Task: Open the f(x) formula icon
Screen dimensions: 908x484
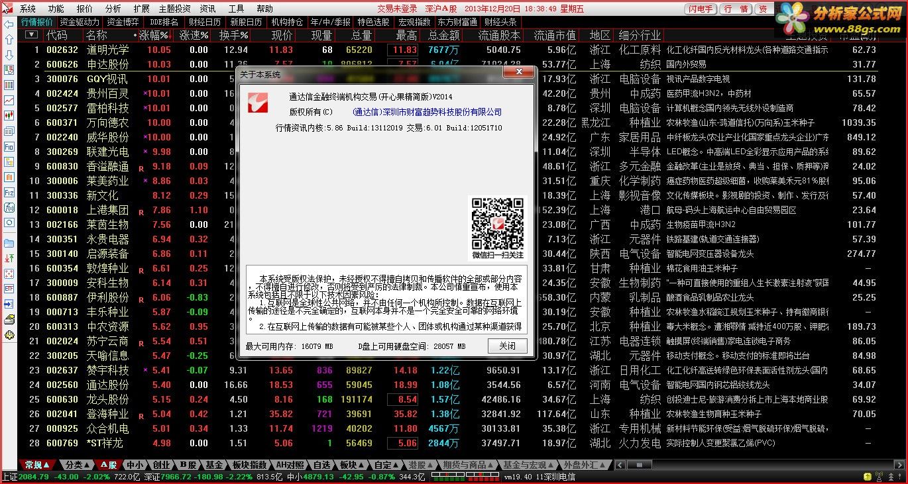Action: click(9, 207)
